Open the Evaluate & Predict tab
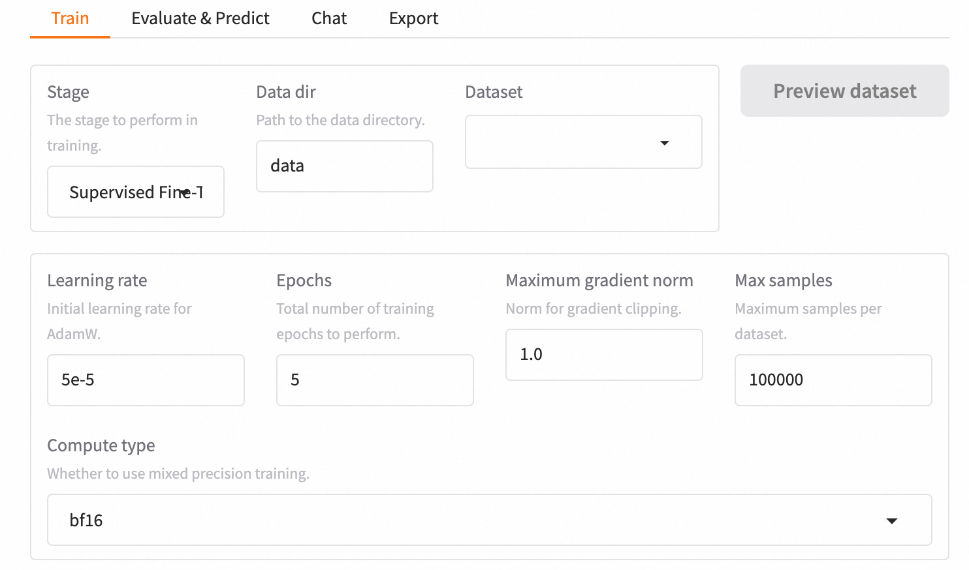Image resolution: width=969 pixels, height=570 pixels. click(200, 18)
